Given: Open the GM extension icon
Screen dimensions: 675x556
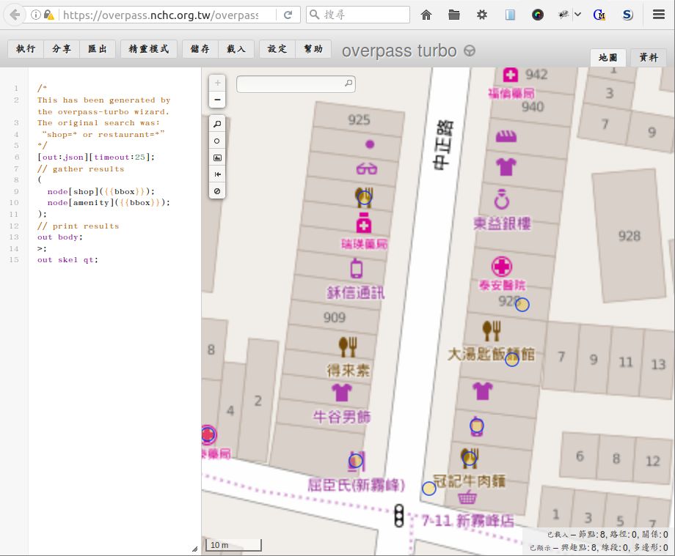Looking at the screenshot, I should 599,15.
